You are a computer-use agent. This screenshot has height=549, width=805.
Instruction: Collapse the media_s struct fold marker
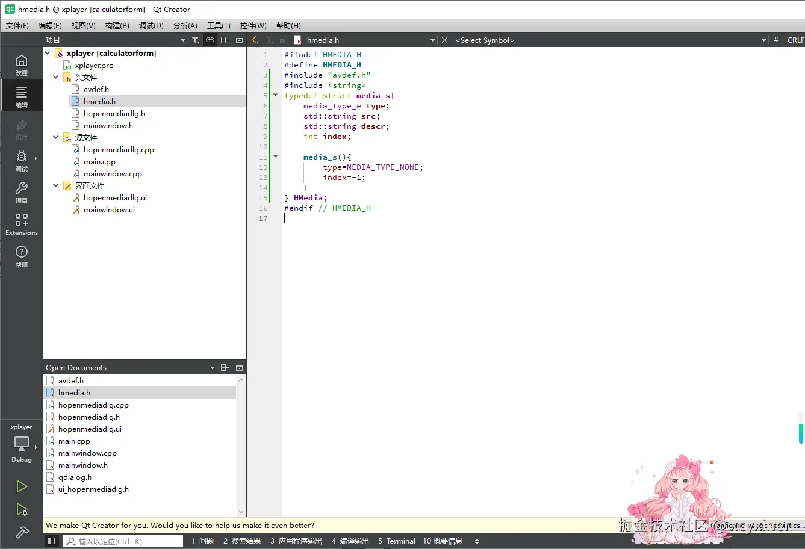click(276, 95)
